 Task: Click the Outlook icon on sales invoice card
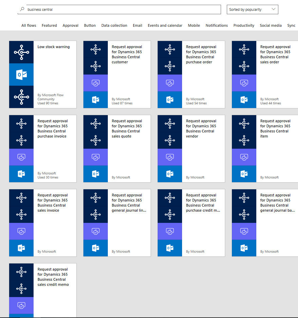click(x=21, y=248)
